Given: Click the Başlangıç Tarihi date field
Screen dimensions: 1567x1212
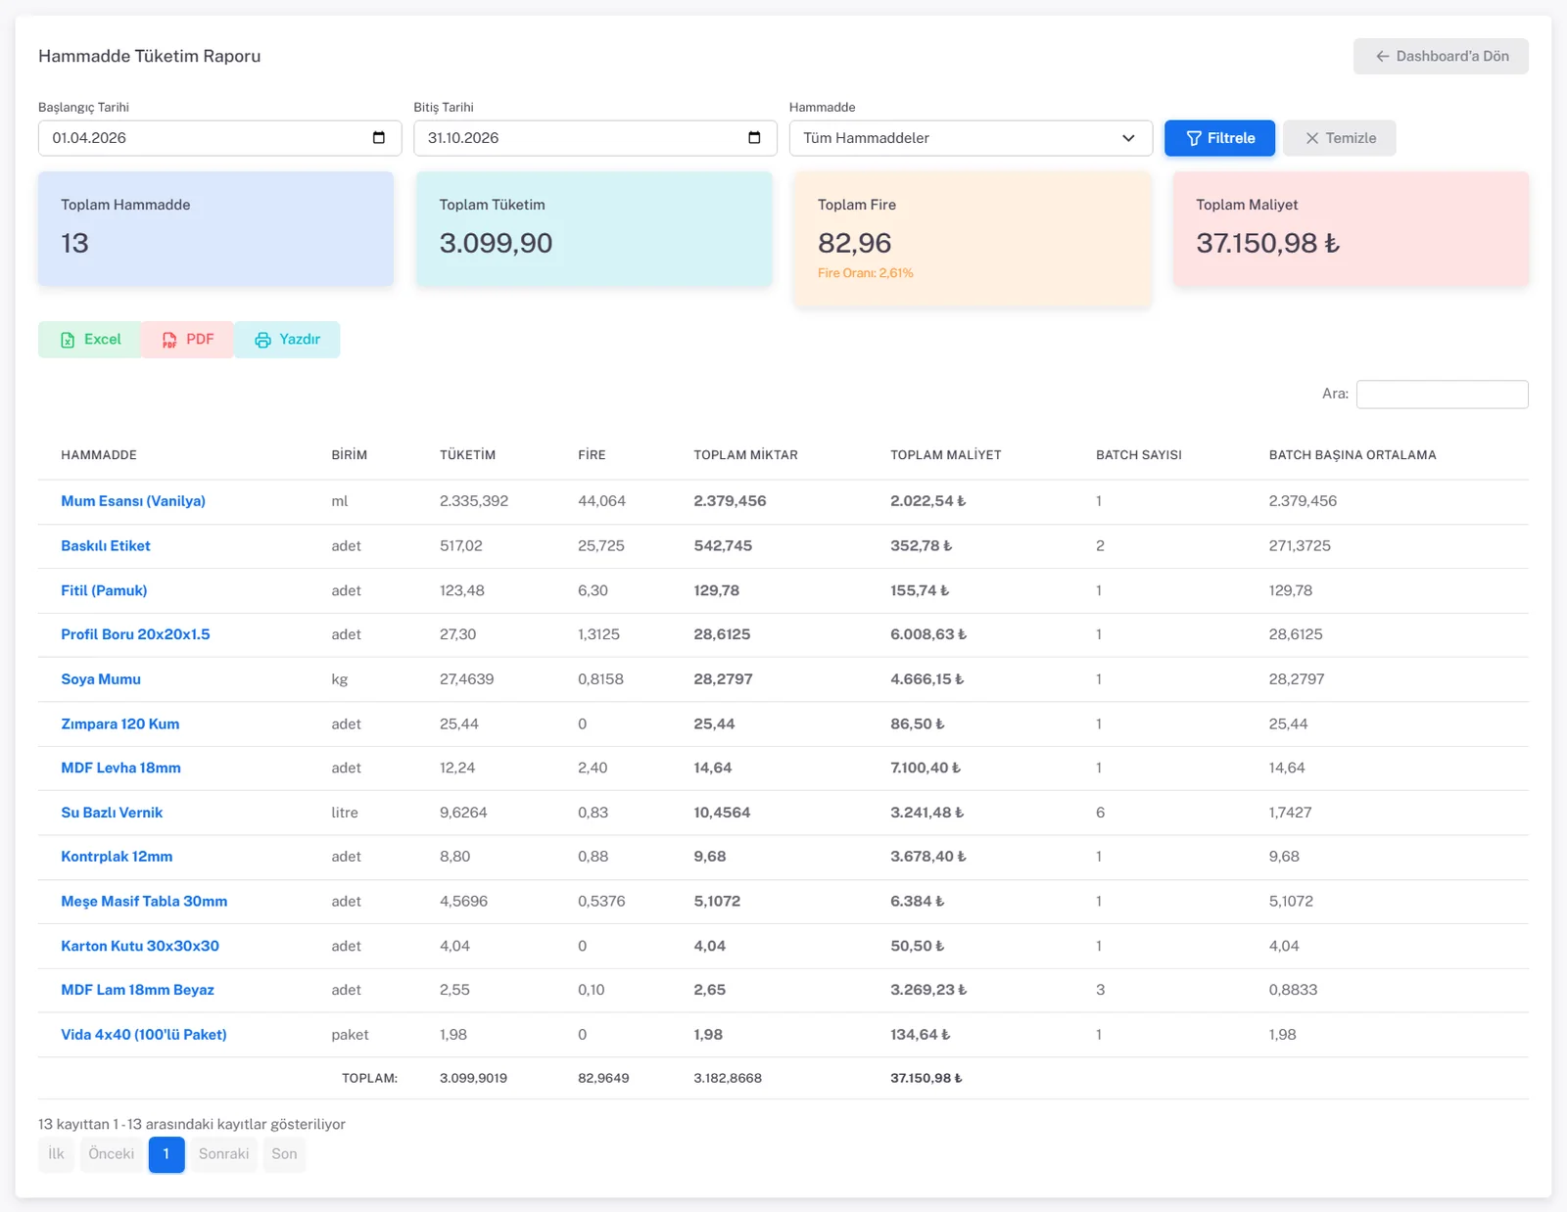Looking at the screenshot, I should 219,138.
